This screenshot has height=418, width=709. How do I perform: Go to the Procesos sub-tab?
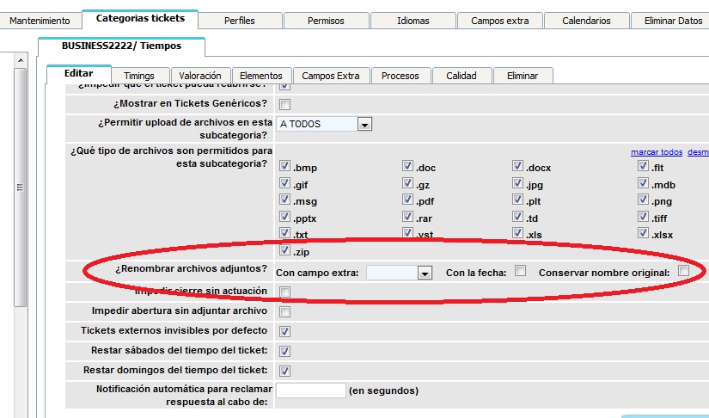click(x=400, y=76)
